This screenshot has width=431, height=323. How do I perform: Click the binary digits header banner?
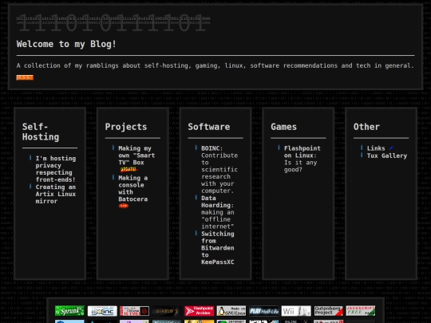[x=113, y=22]
